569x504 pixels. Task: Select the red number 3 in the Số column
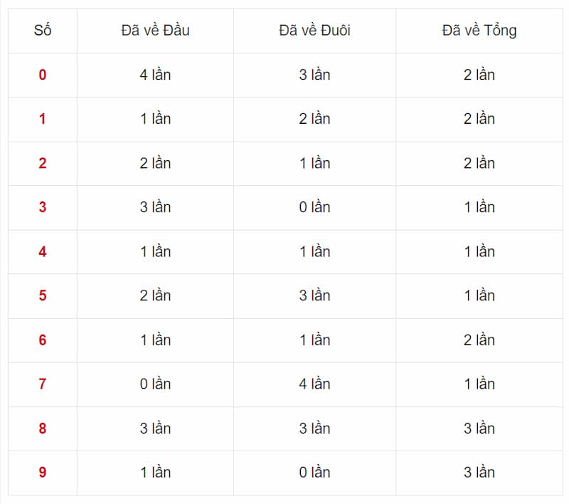point(43,207)
